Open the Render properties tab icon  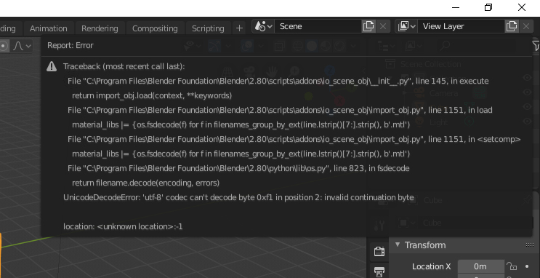(379, 251)
